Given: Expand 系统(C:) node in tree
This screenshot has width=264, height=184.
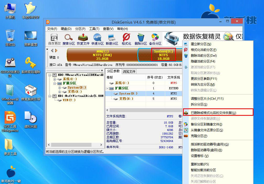Looking at the screenshot, I should point(55,79).
